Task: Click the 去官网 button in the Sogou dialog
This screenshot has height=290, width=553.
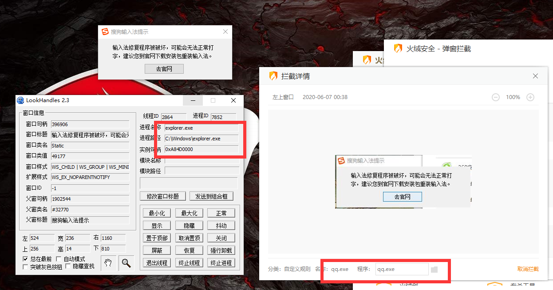Action: (164, 69)
